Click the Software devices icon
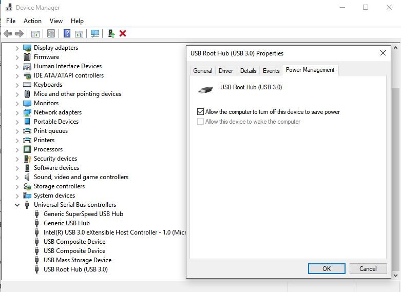The height and width of the screenshot is (292, 401). click(x=27, y=168)
